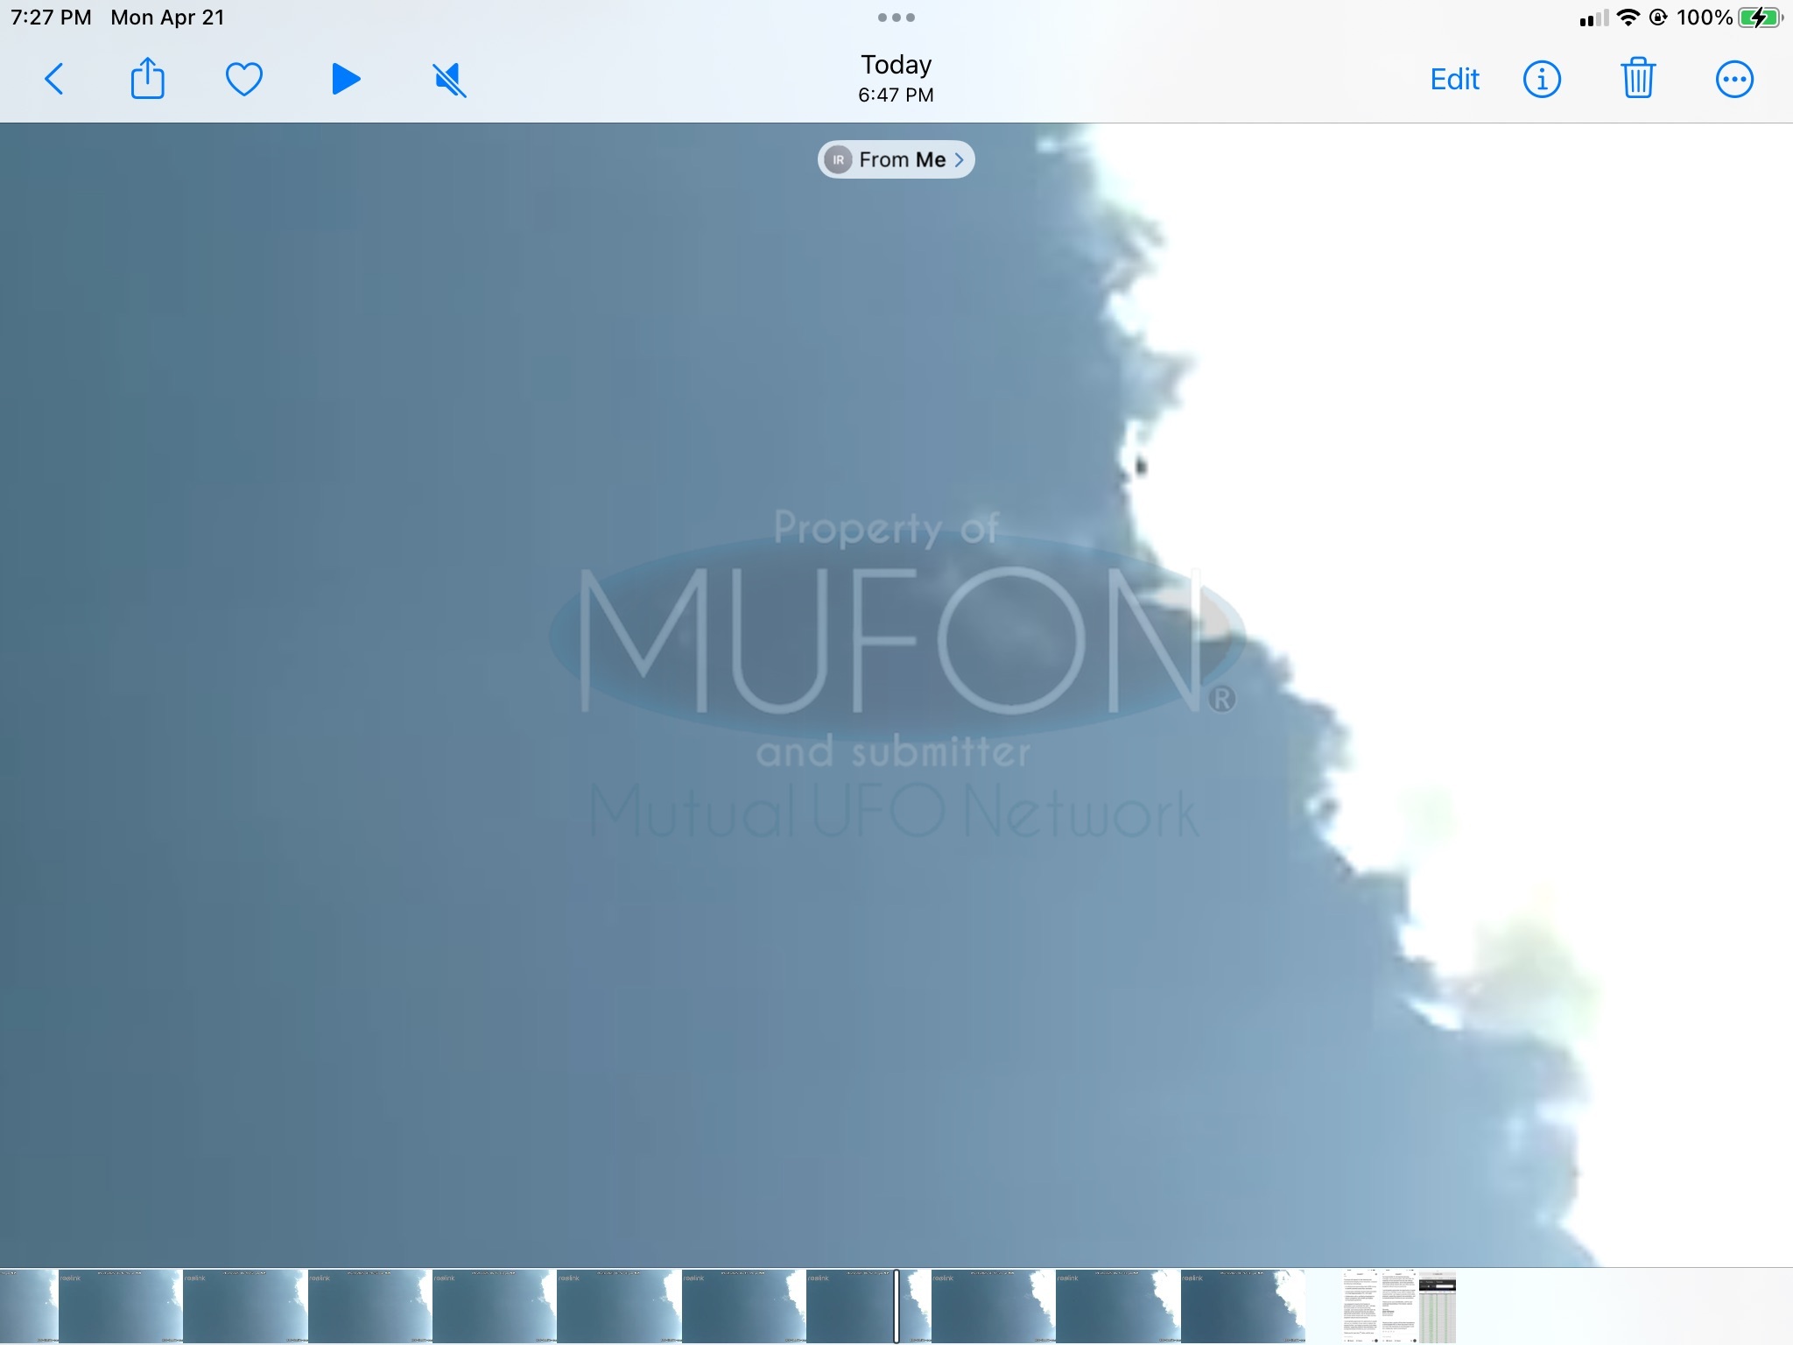This screenshot has height=1345, width=1793.
Task: Play the video
Action: pyautogui.click(x=346, y=80)
